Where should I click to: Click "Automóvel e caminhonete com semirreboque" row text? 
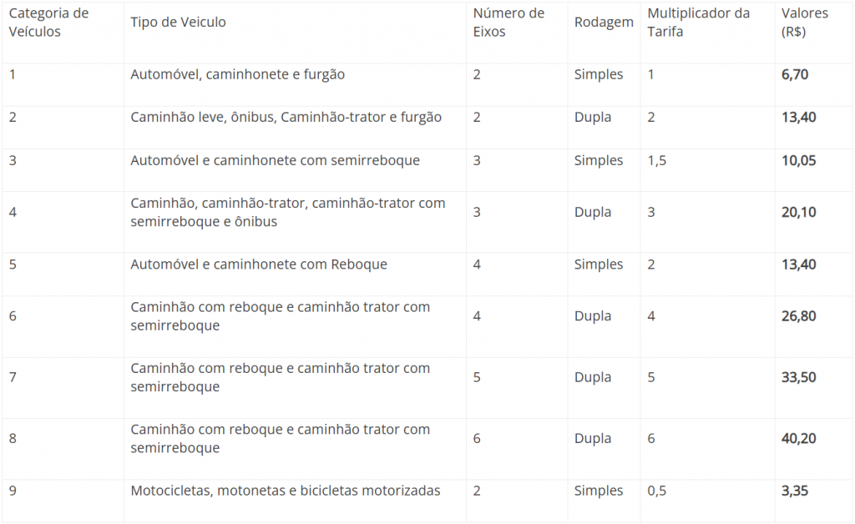click(x=275, y=160)
